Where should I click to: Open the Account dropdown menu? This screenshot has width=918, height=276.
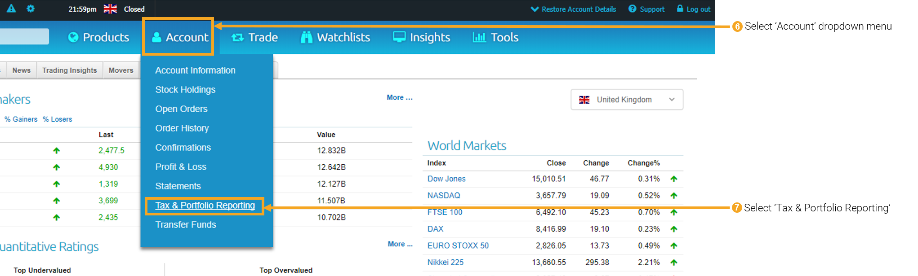[180, 37]
